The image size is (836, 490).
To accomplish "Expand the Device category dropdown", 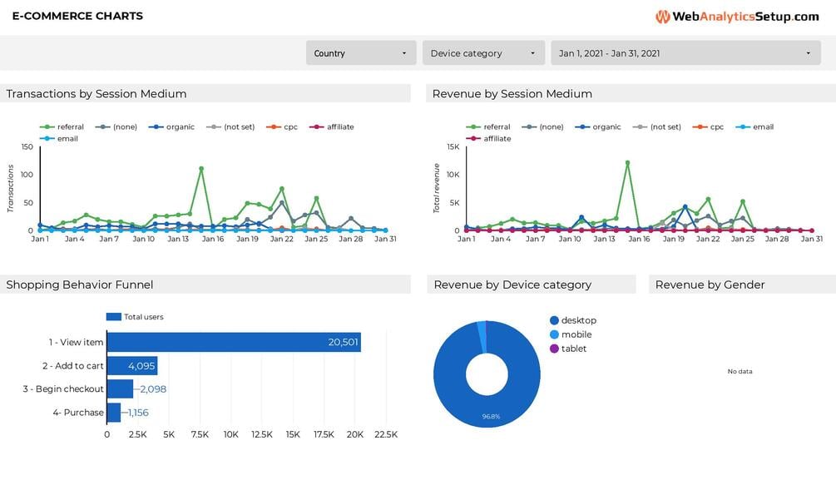I will 483,53.
